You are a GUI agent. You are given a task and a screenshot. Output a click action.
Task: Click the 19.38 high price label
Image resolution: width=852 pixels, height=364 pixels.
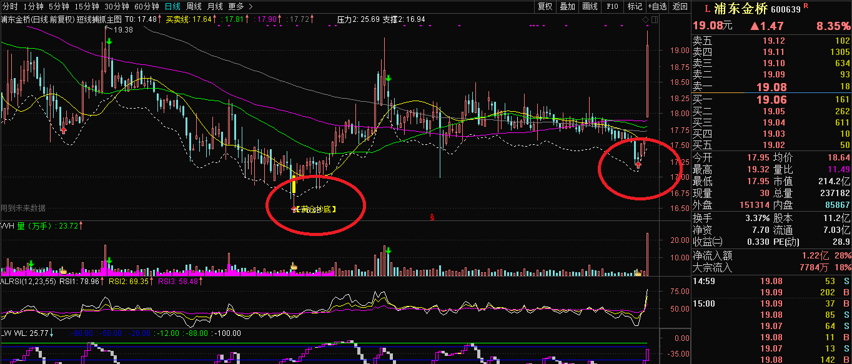tap(123, 30)
